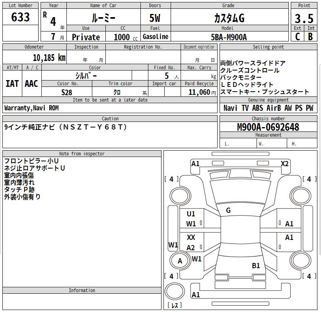Select the odometer reading 10,185 km
321x312 pixels.
coord(49,58)
